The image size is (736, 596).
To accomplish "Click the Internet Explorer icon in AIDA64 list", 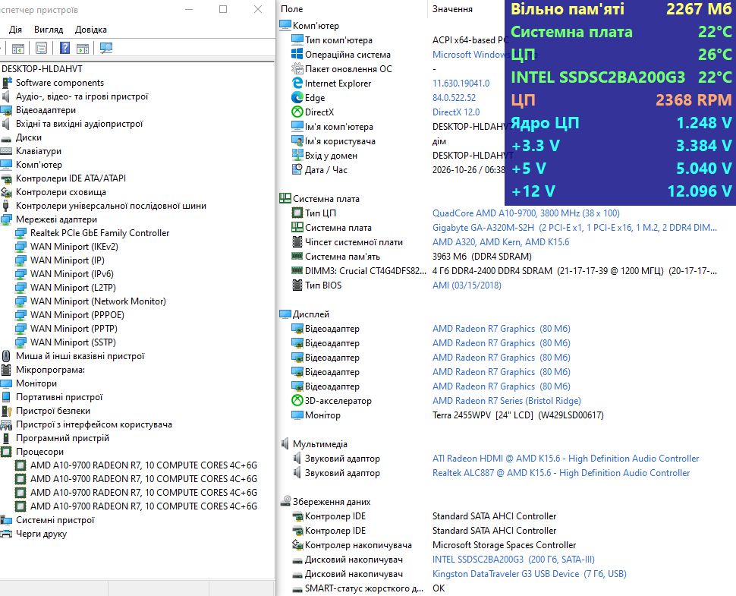I will [297, 83].
